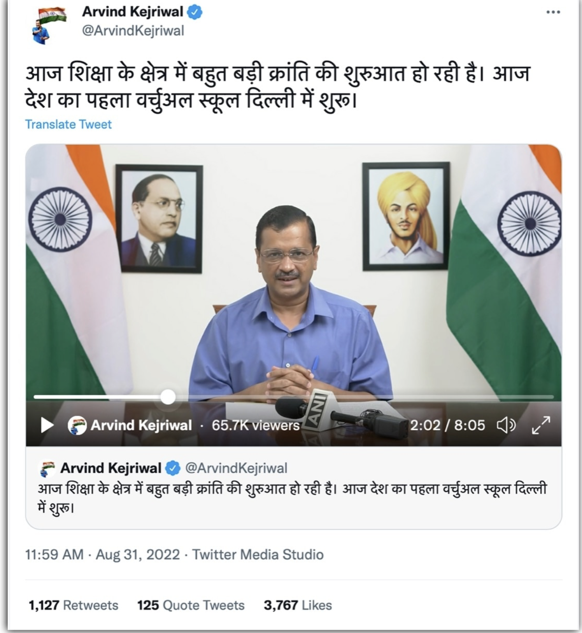Click the small avatar in the video player bar
Viewport: 582px width, 633px height.
click(77, 425)
